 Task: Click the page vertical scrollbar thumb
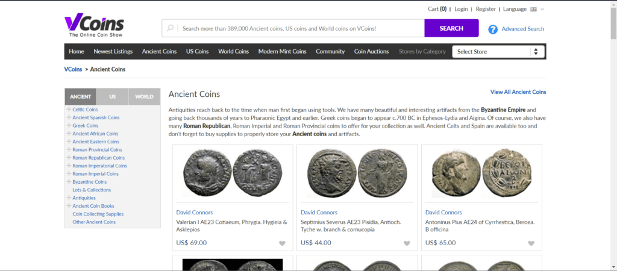(613, 22)
